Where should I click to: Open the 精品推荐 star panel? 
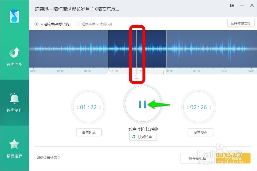click(14, 148)
